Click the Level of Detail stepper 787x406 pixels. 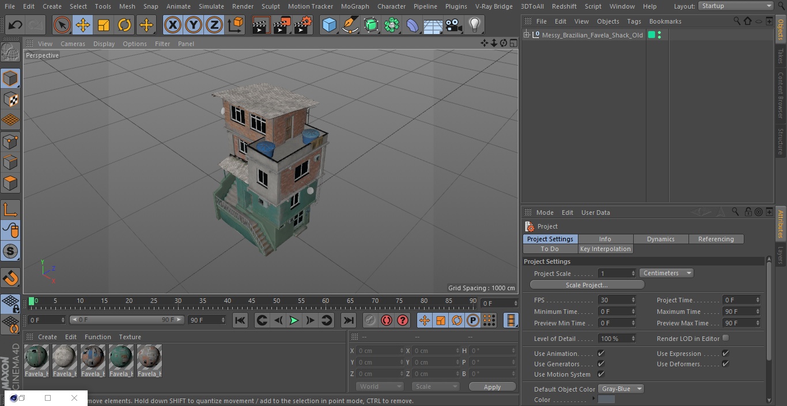click(x=633, y=339)
